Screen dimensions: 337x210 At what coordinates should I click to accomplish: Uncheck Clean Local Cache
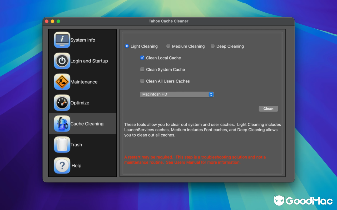pos(142,58)
